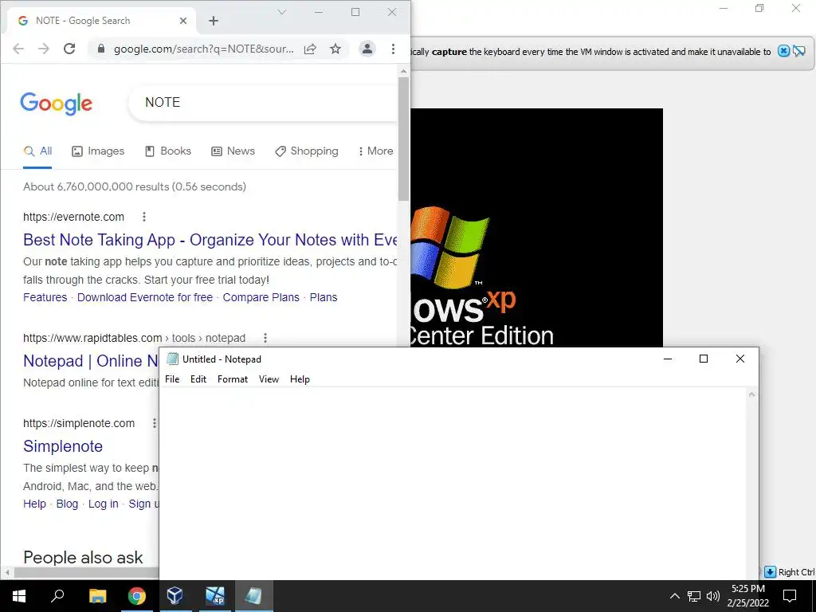Open VirtualBox Manager from the taskbar

click(x=175, y=596)
